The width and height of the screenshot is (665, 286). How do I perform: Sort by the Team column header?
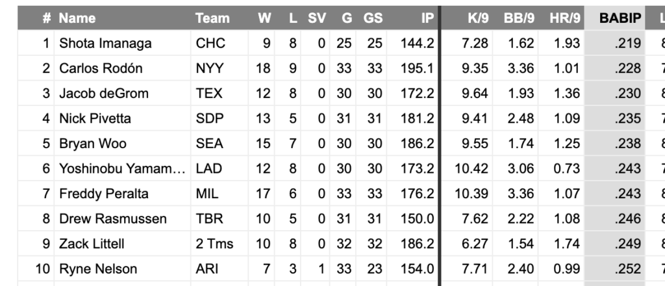click(x=212, y=18)
